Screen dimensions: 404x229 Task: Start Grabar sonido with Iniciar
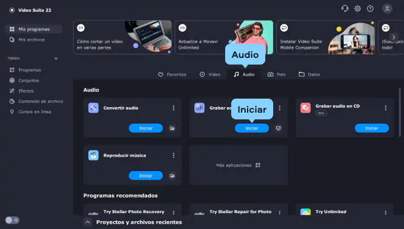[x=252, y=128]
